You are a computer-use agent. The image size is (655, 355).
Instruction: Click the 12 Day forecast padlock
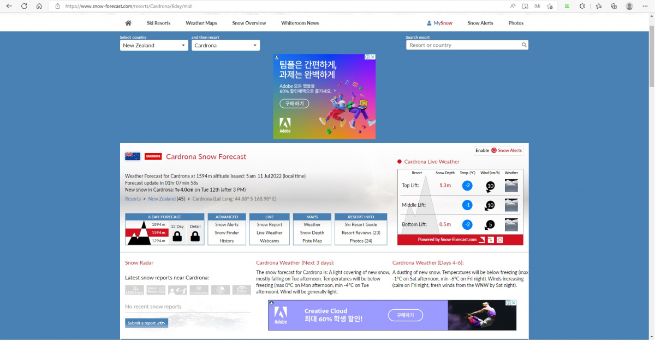[177, 236]
